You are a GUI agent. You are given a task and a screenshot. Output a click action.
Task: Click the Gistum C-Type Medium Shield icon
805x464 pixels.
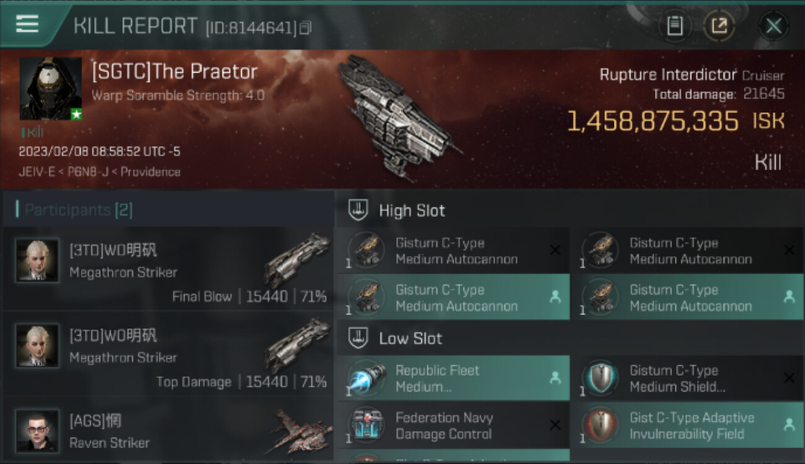click(x=599, y=378)
